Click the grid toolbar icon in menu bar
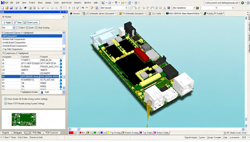Image resolution: width=250 pixels, height=142 pixels. click(x=136, y=3)
